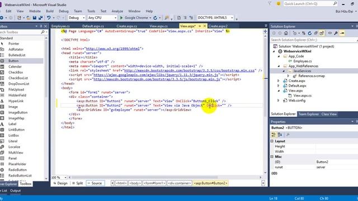Collapse the WebserviceWXml project node
The image size is (358, 201).
(274, 51)
